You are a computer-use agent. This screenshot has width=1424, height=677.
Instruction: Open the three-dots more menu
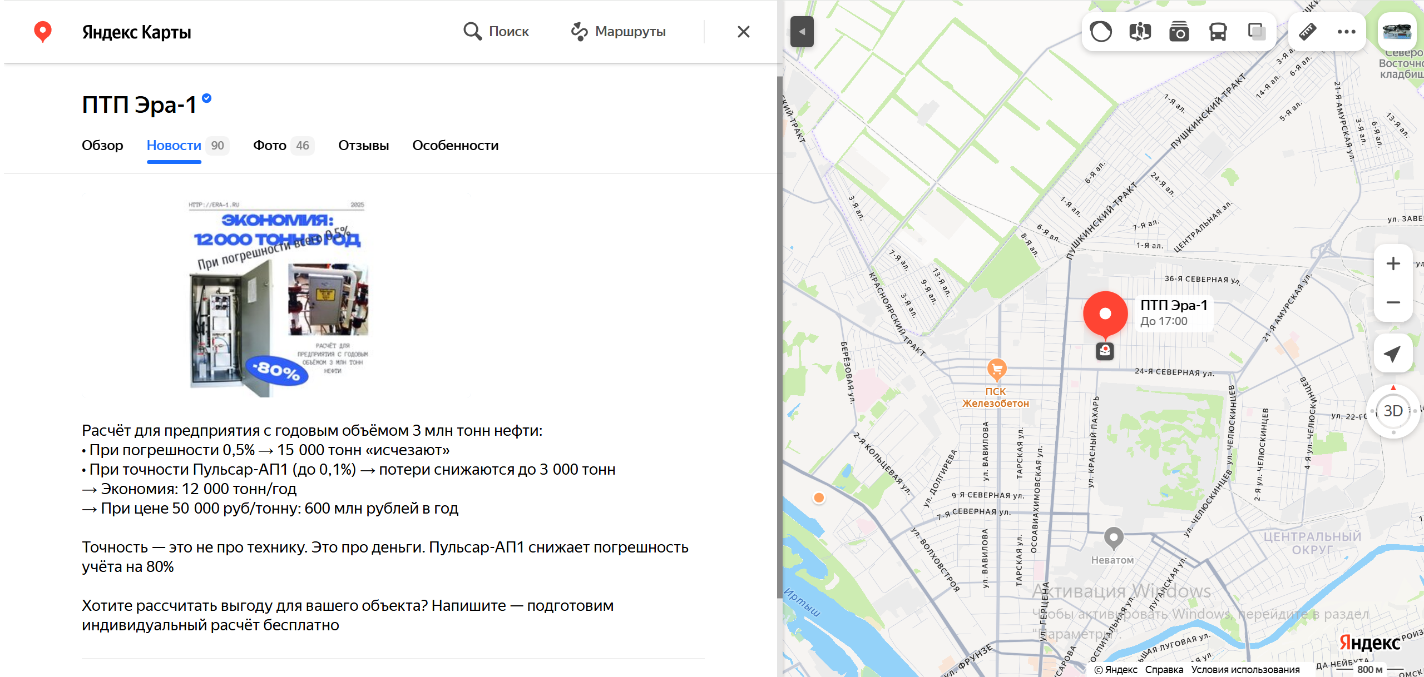1347,32
